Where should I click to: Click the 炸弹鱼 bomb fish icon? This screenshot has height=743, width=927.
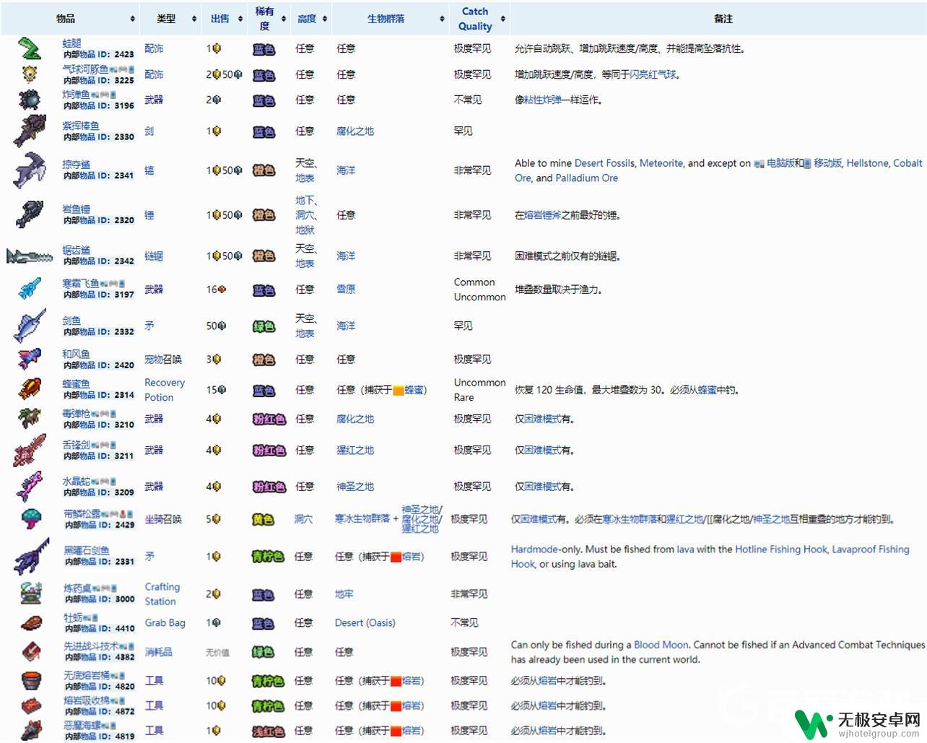coord(30,99)
